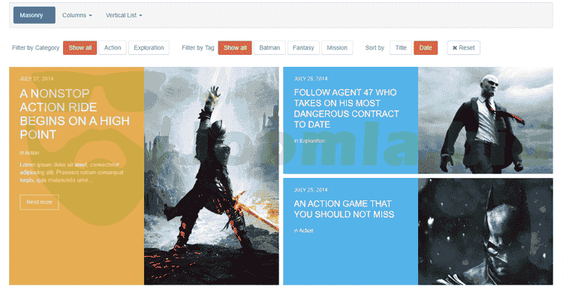
Task: Open the 'Follow Agent 47' article title
Action: (346, 108)
